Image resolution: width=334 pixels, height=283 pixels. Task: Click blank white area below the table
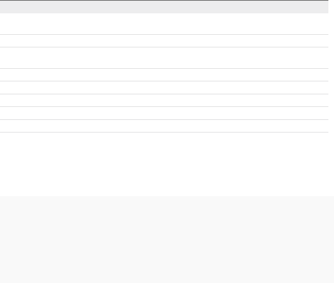pos(164,164)
